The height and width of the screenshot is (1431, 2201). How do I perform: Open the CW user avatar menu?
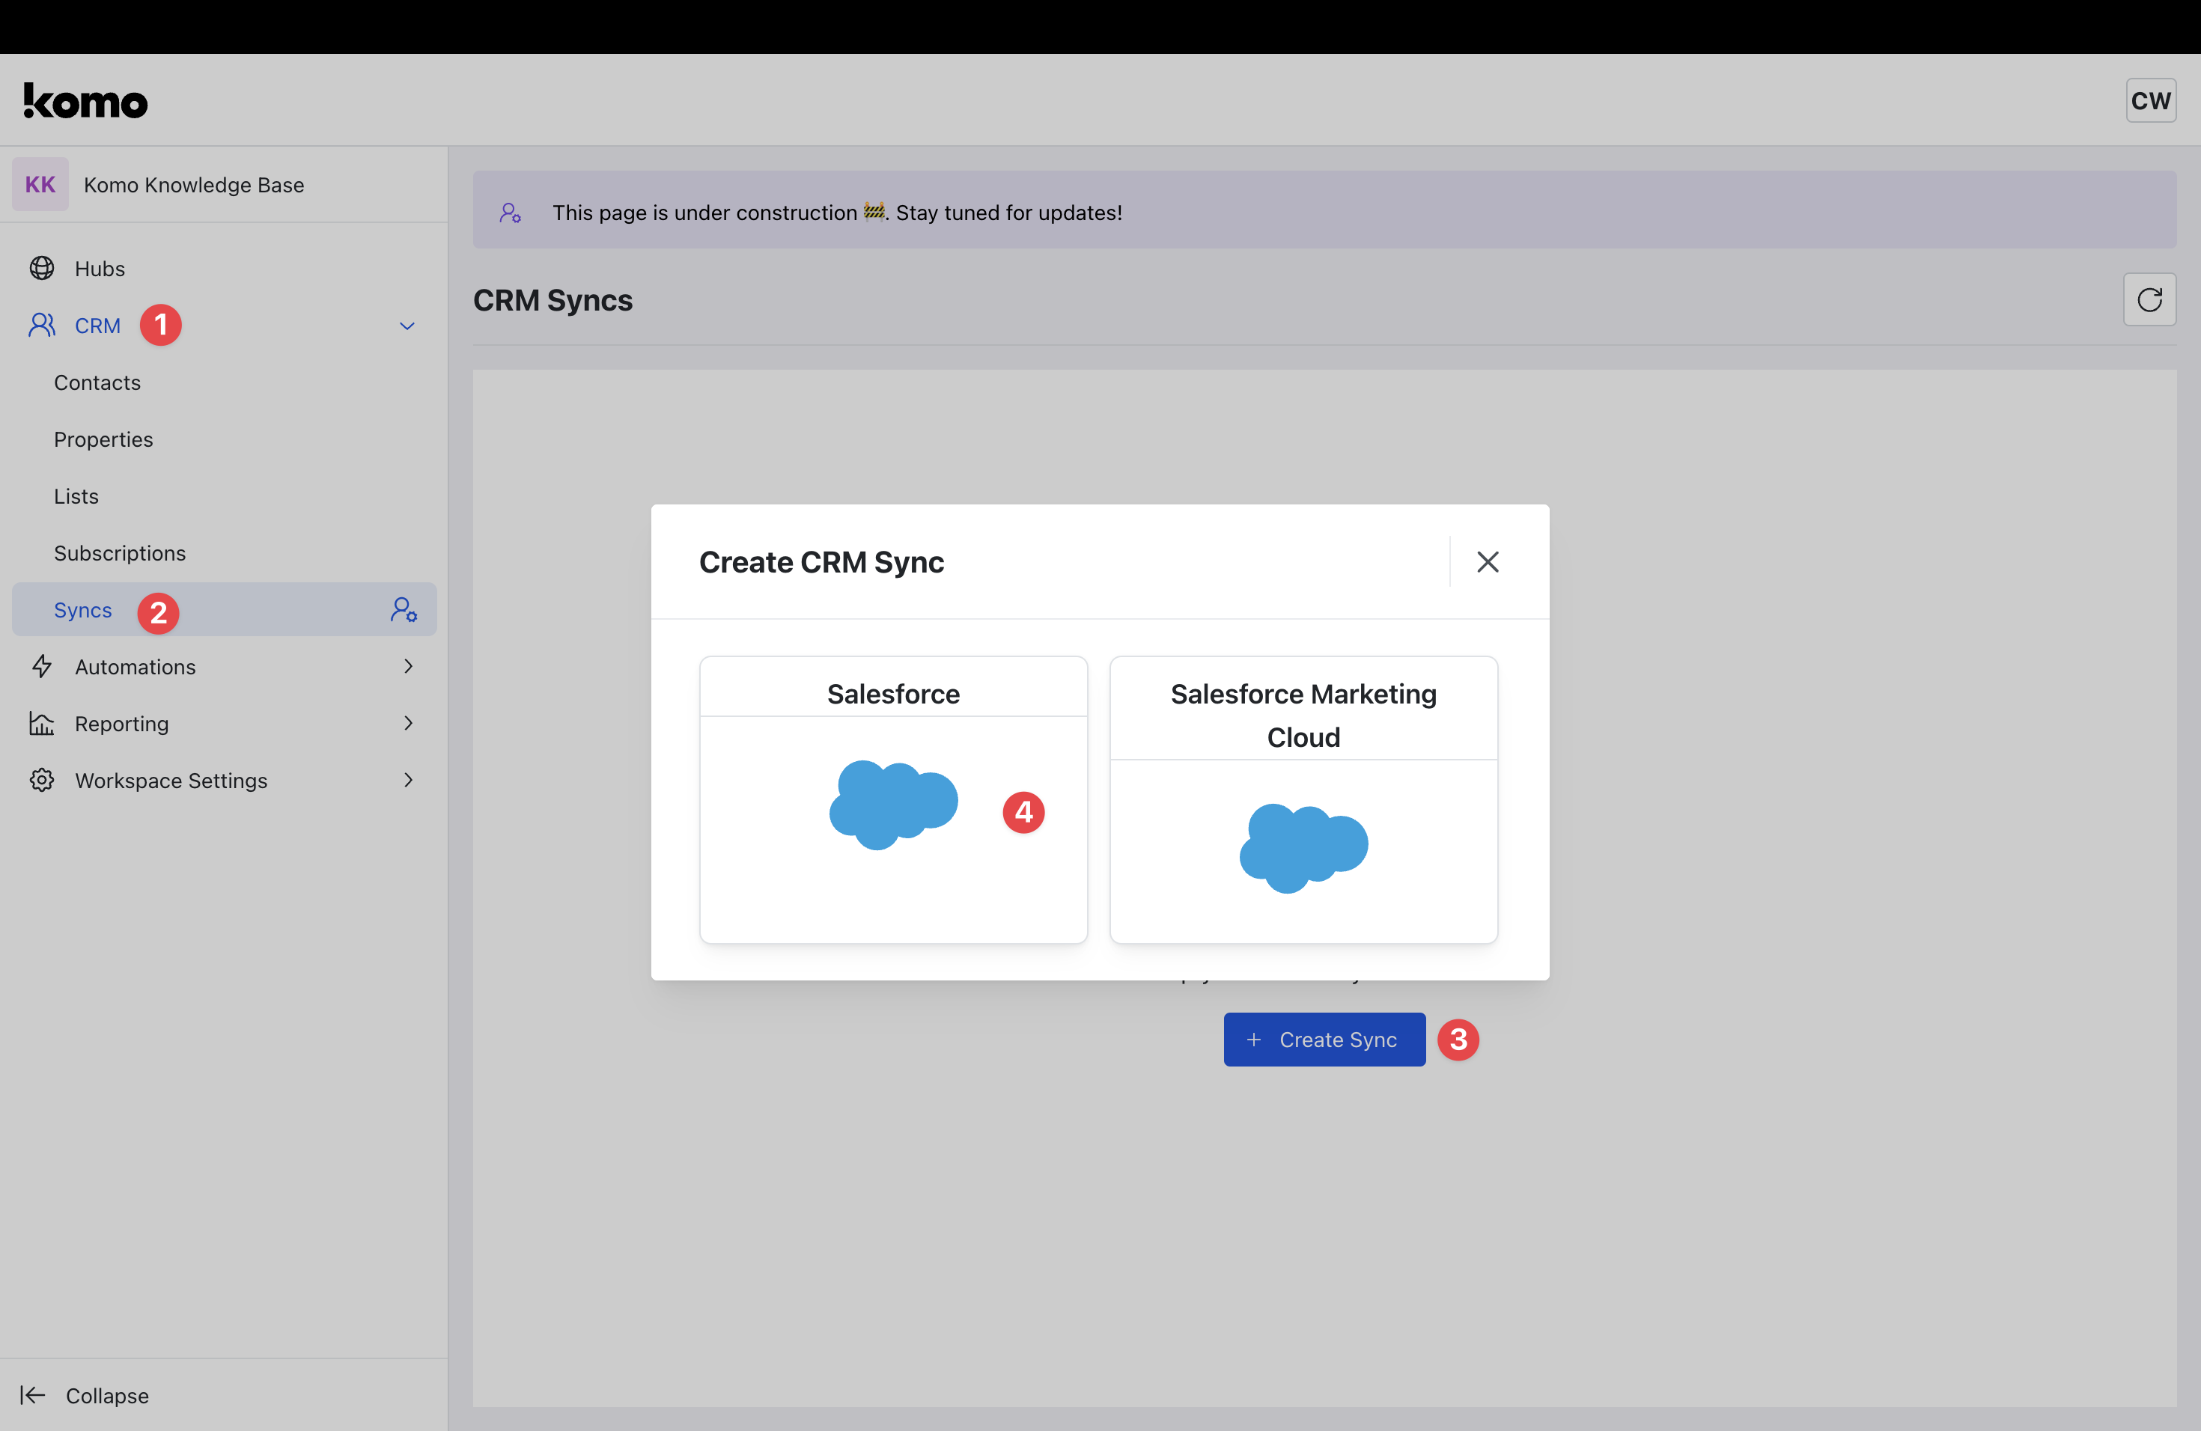[x=2149, y=101]
